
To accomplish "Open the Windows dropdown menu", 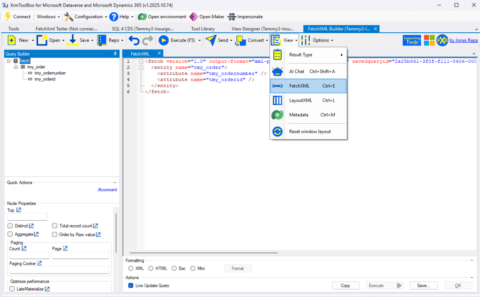I will (48, 16).
